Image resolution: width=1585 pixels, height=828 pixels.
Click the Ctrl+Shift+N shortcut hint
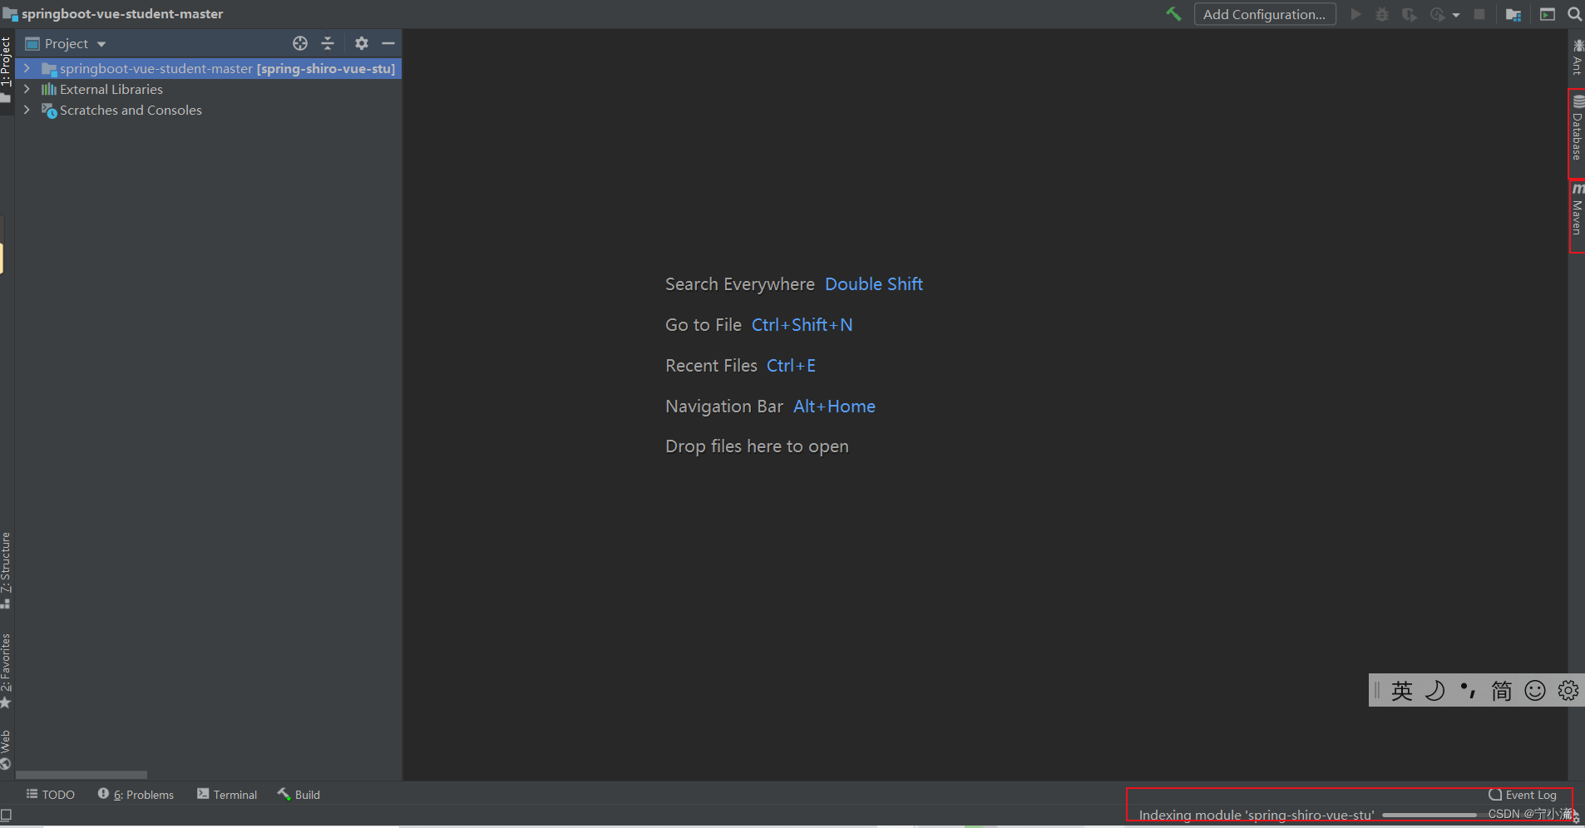pyautogui.click(x=802, y=325)
